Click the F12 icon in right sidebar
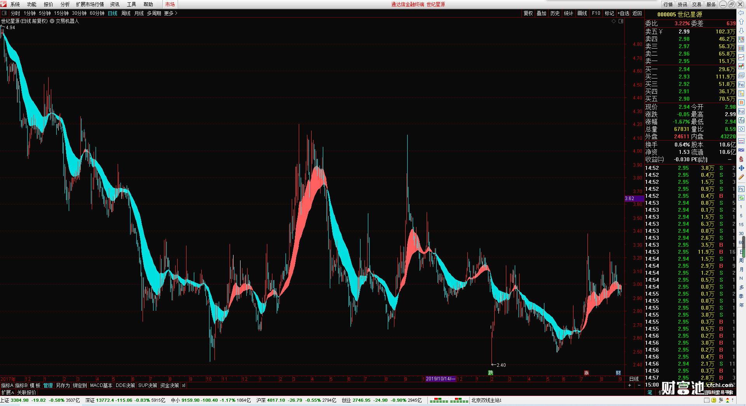The height and width of the screenshot is (406, 746). click(x=741, y=112)
